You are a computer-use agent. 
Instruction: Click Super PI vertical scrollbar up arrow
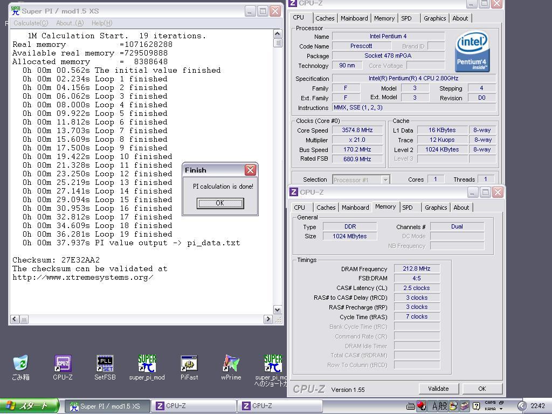[x=278, y=34]
